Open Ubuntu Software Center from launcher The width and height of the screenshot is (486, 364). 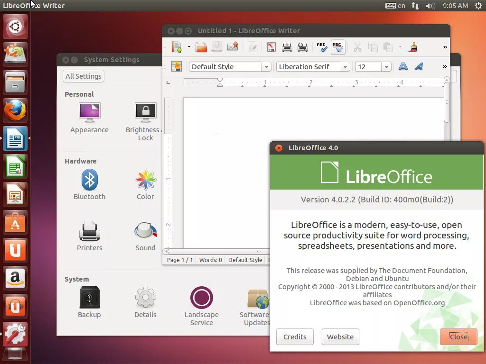tap(15, 222)
